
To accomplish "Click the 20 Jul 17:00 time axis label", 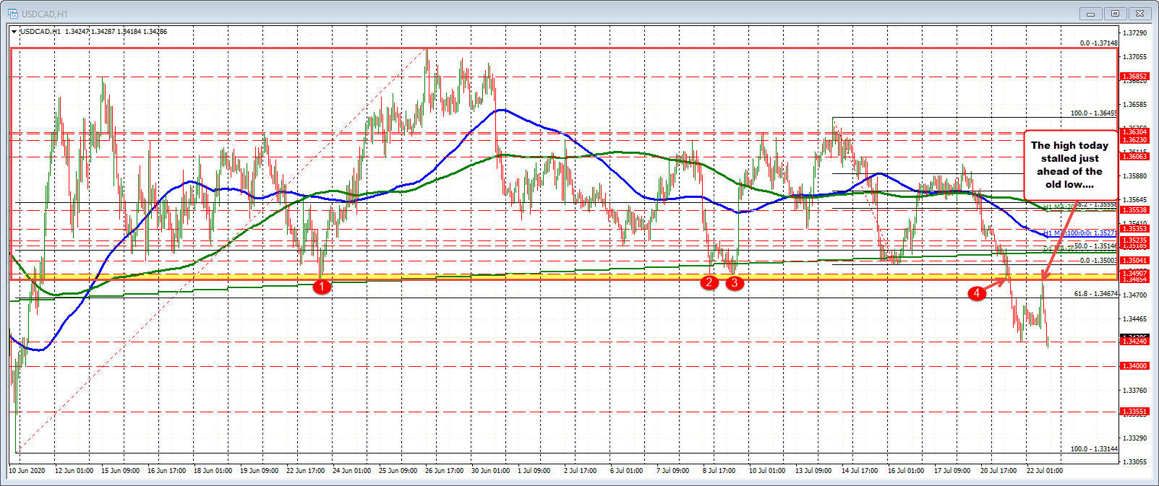I will click(x=999, y=471).
